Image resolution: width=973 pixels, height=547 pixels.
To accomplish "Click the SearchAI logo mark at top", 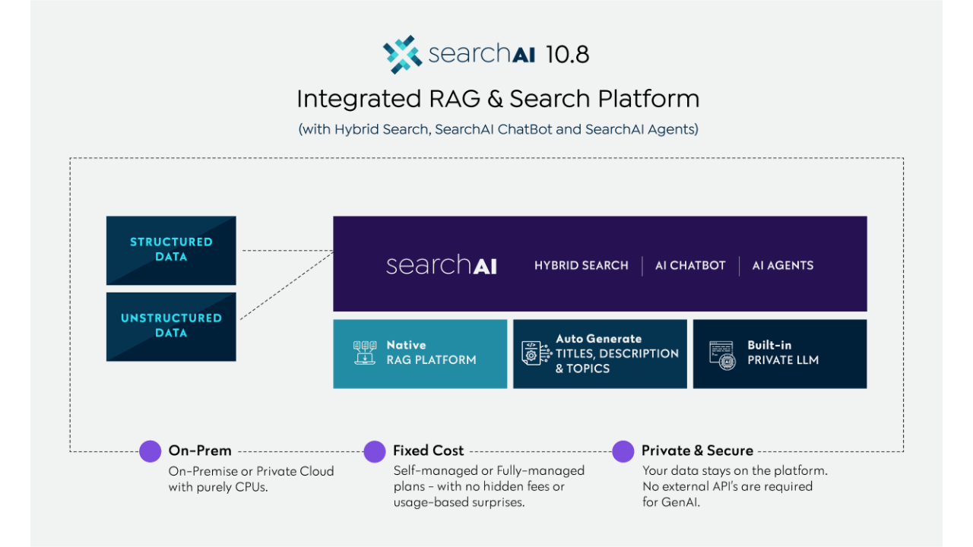I will [402, 54].
